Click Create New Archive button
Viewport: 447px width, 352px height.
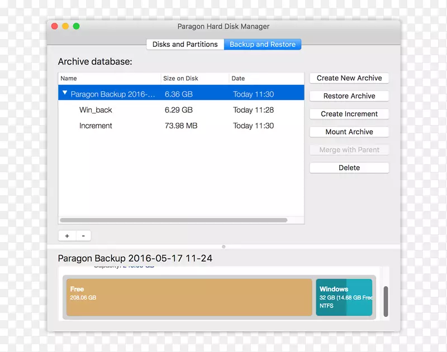click(349, 78)
